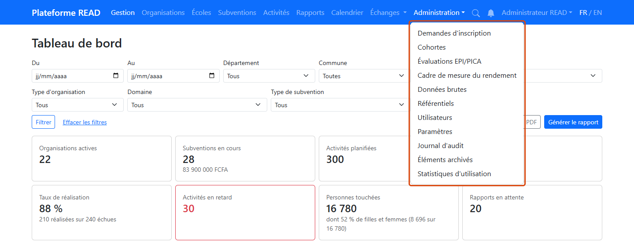634x246 pixels.
Task: Expand the Type de subvention dropdown
Action: [340, 105]
